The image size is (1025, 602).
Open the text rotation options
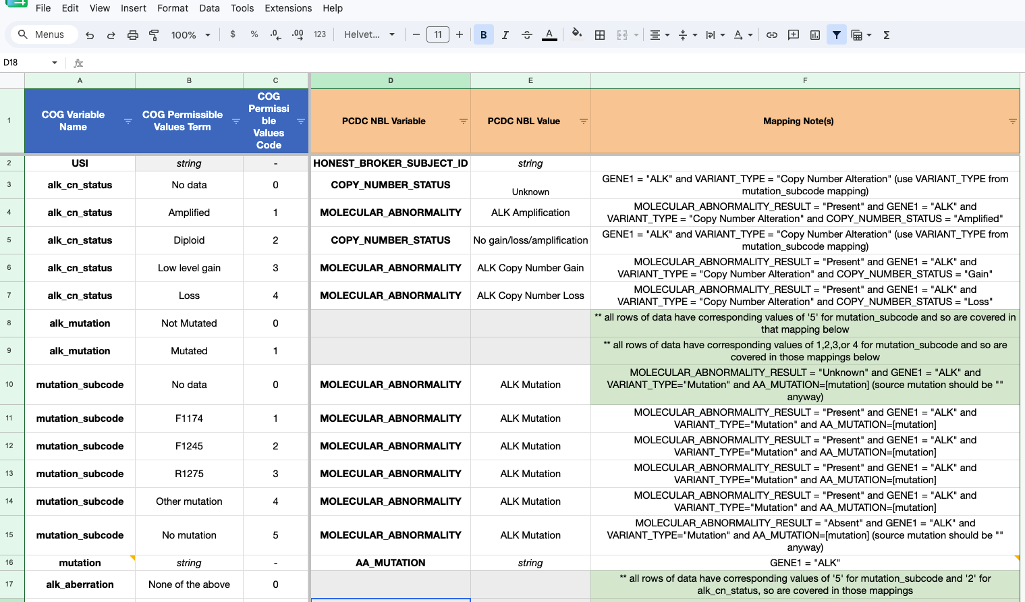point(743,35)
